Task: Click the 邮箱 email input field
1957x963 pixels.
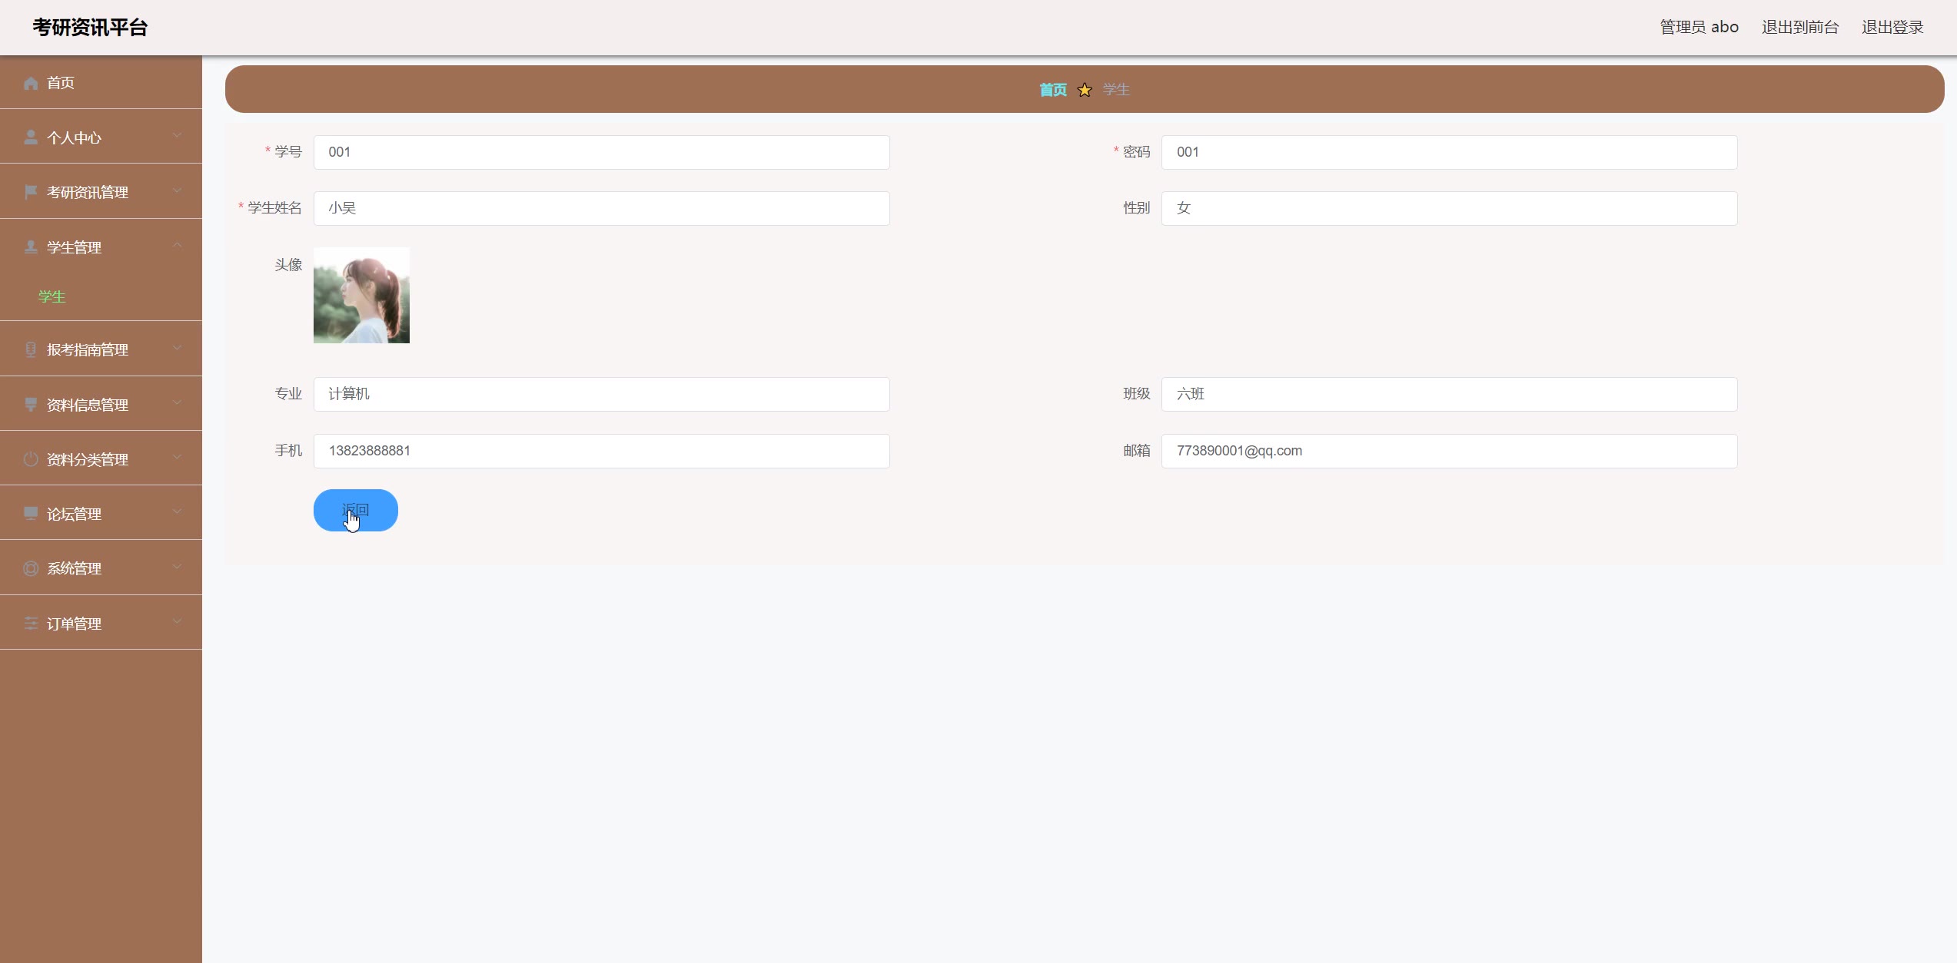Action: (1448, 451)
